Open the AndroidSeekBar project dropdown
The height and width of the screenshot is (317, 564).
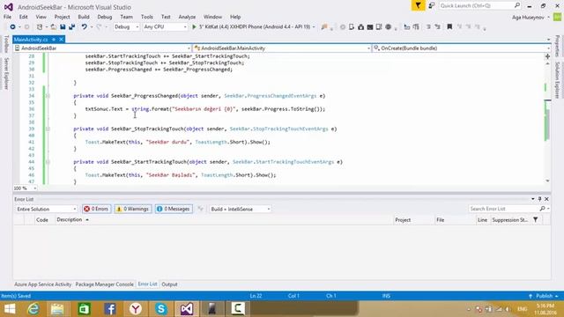click(102, 48)
